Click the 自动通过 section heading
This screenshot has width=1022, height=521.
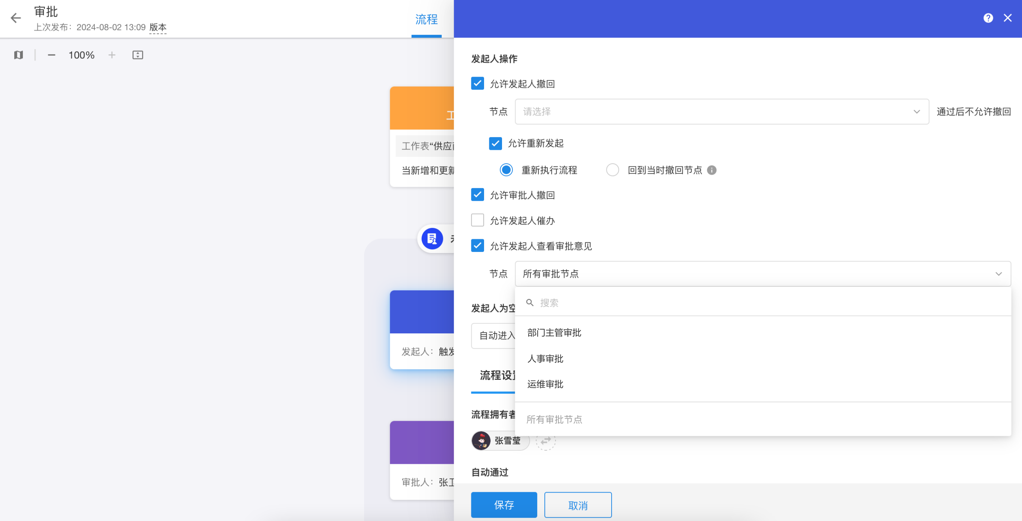(x=490, y=472)
